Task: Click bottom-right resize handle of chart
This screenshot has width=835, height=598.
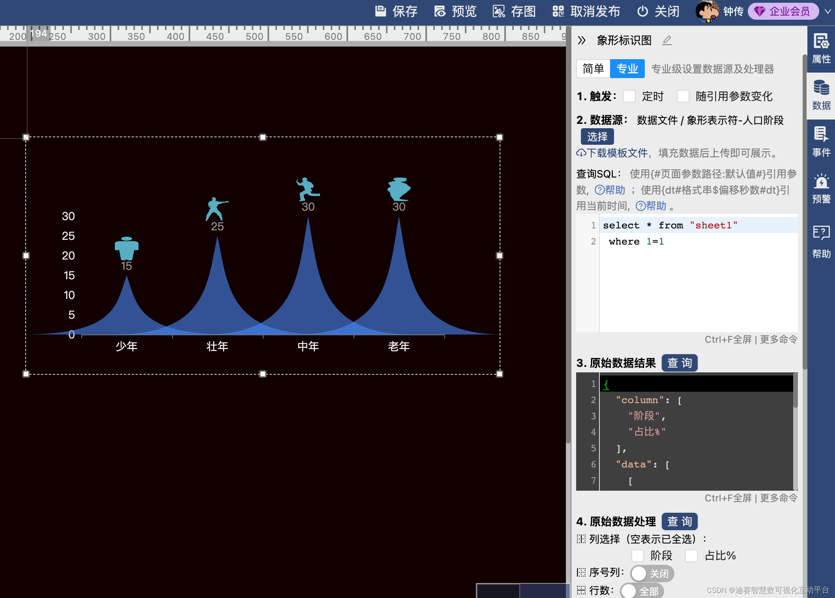Action: click(x=500, y=374)
